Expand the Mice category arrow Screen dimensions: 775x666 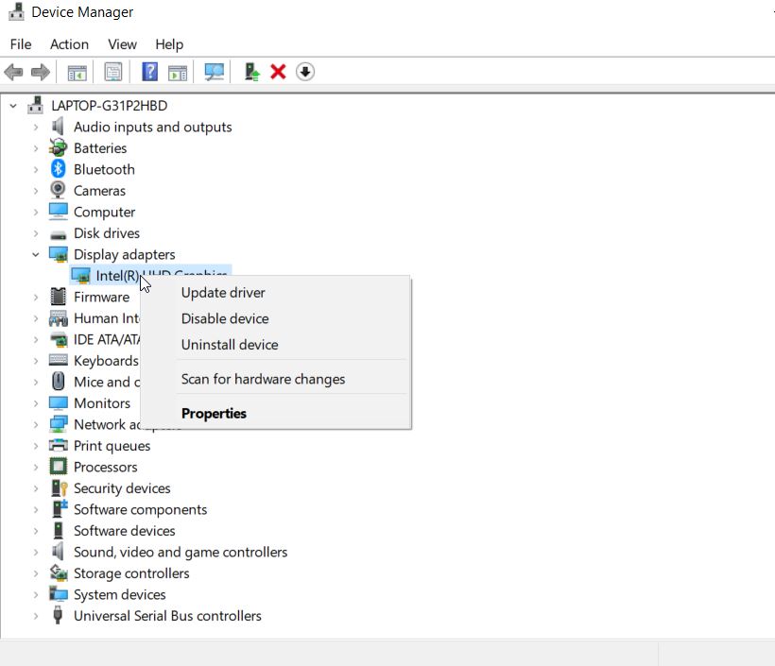coord(36,382)
